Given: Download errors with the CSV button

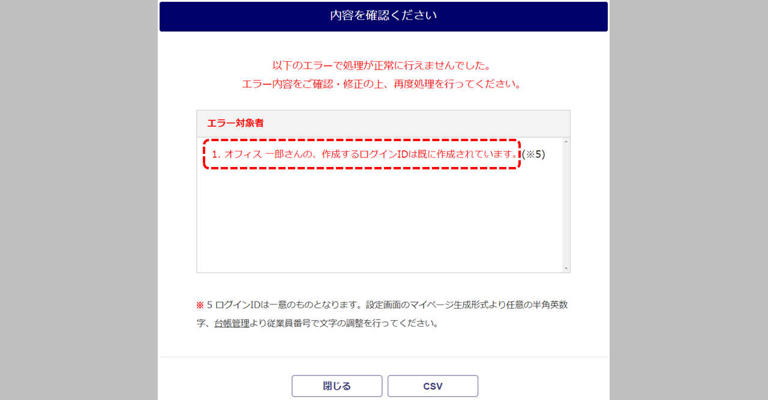Looking at the screenshot, I should [433, 386].
